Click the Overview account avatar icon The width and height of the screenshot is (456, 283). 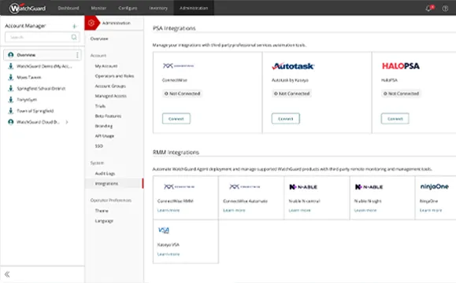coord(11,55)
